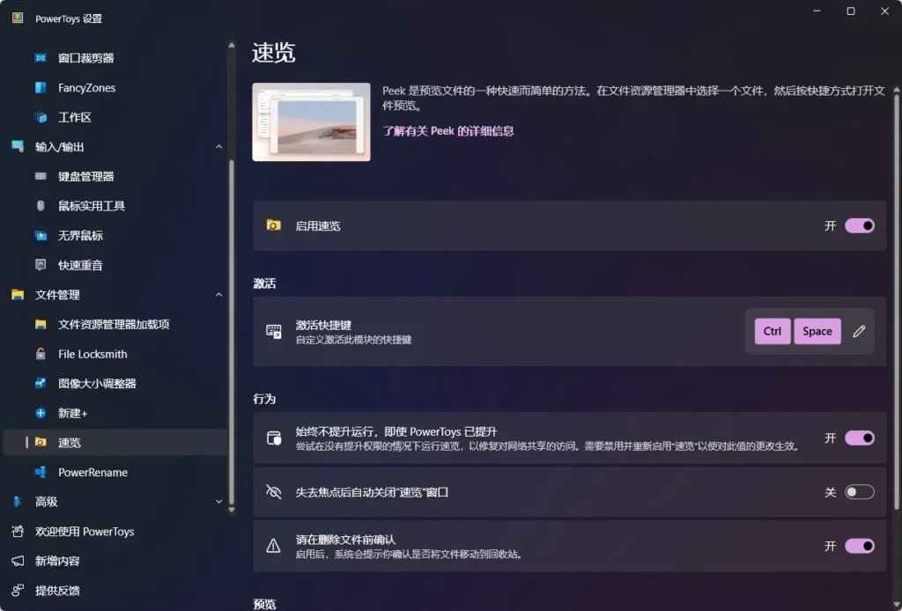Screen dimensions: 902x611
Task: Click the sidebar scrollbar up arrow
Action: click(232, 45)
